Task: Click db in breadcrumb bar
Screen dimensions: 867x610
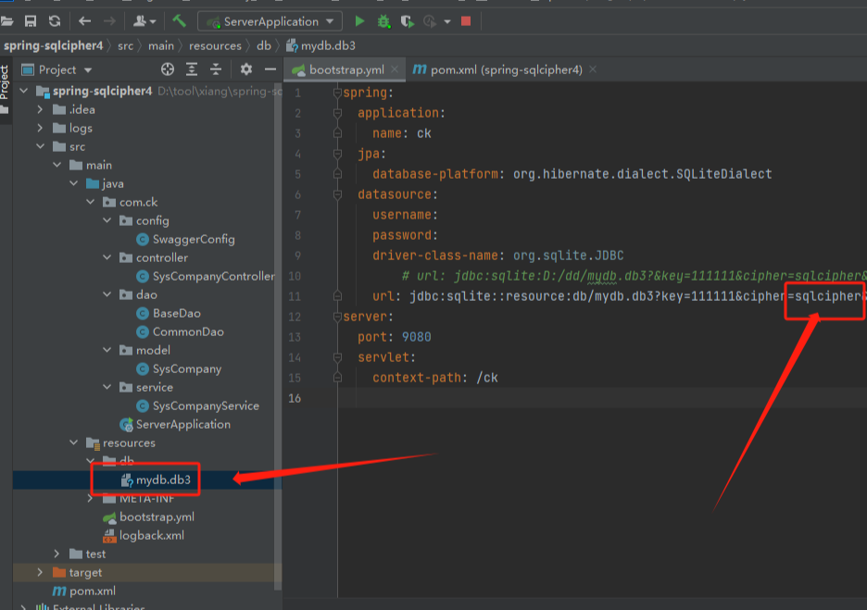Action: click(x=264, y=46)
